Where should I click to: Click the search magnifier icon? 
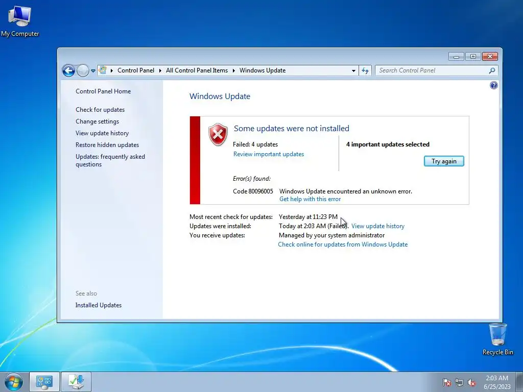pos(492,70)
